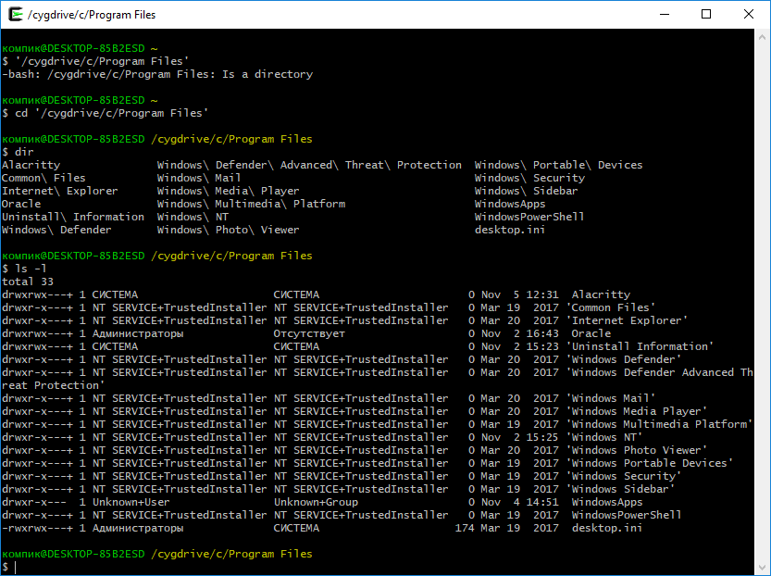Close the Cygwin terminal window
Viewport: 771px width, 576px height.
point(749,15)
